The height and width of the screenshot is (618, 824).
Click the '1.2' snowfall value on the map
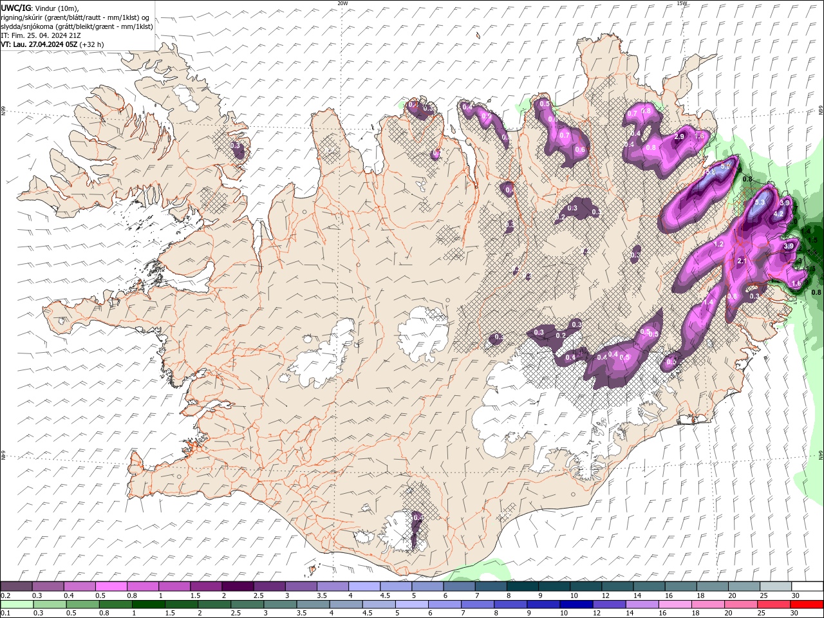click(720, 245)
